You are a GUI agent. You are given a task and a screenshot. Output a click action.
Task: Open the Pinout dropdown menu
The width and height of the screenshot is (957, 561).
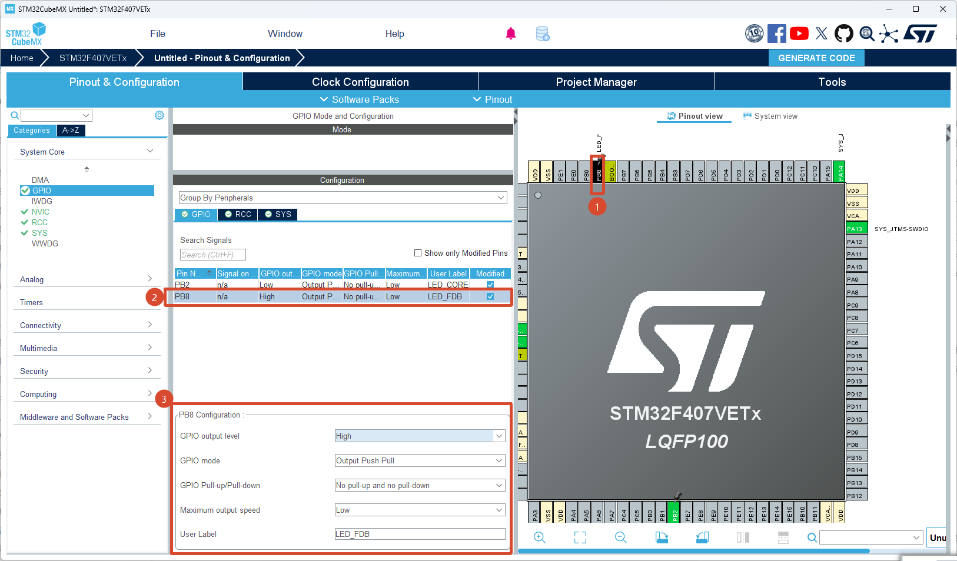point(493,99)
